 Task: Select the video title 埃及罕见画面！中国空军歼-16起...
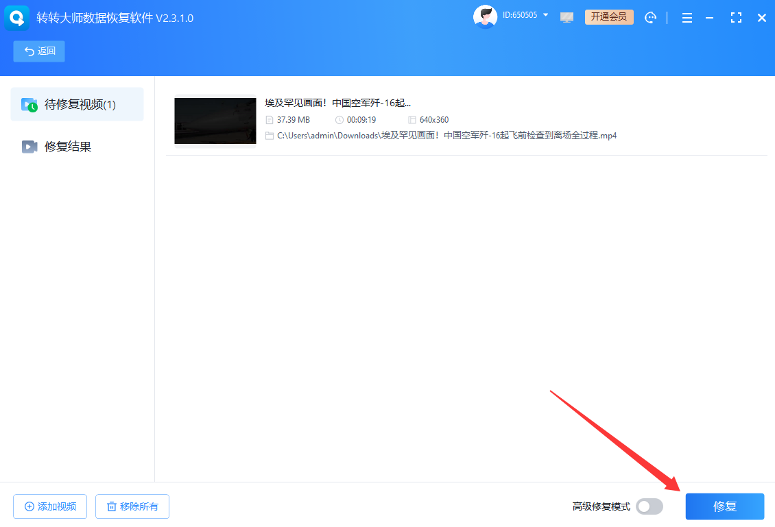[337, 103]
